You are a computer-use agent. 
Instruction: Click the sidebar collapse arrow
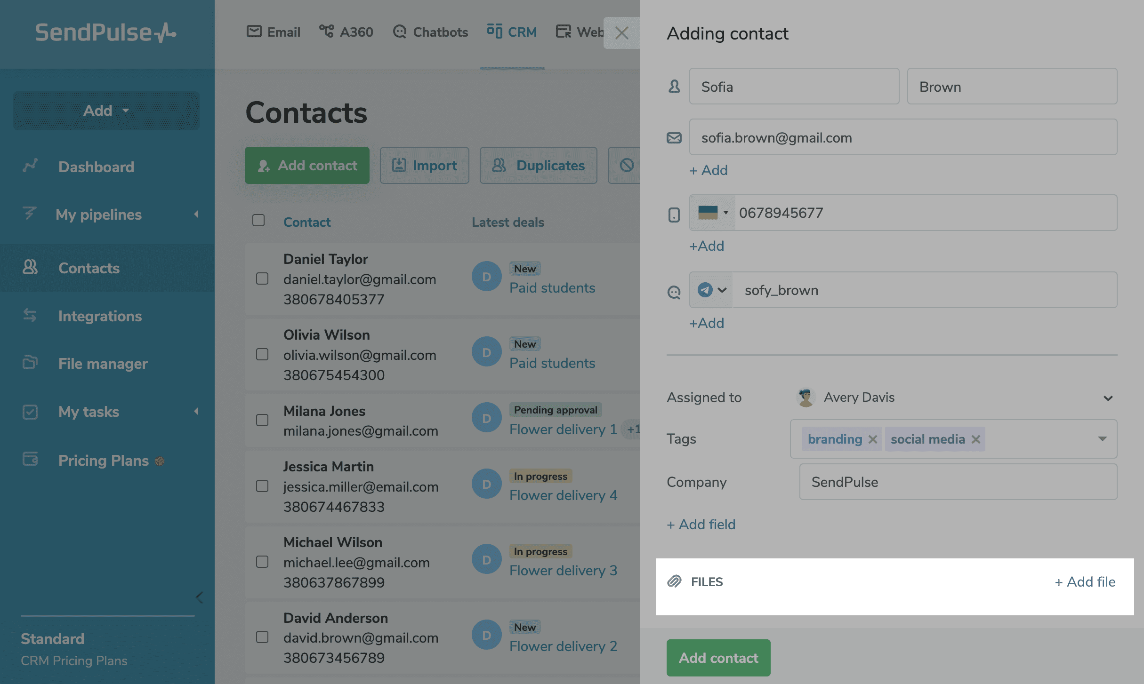pos(199,597)
